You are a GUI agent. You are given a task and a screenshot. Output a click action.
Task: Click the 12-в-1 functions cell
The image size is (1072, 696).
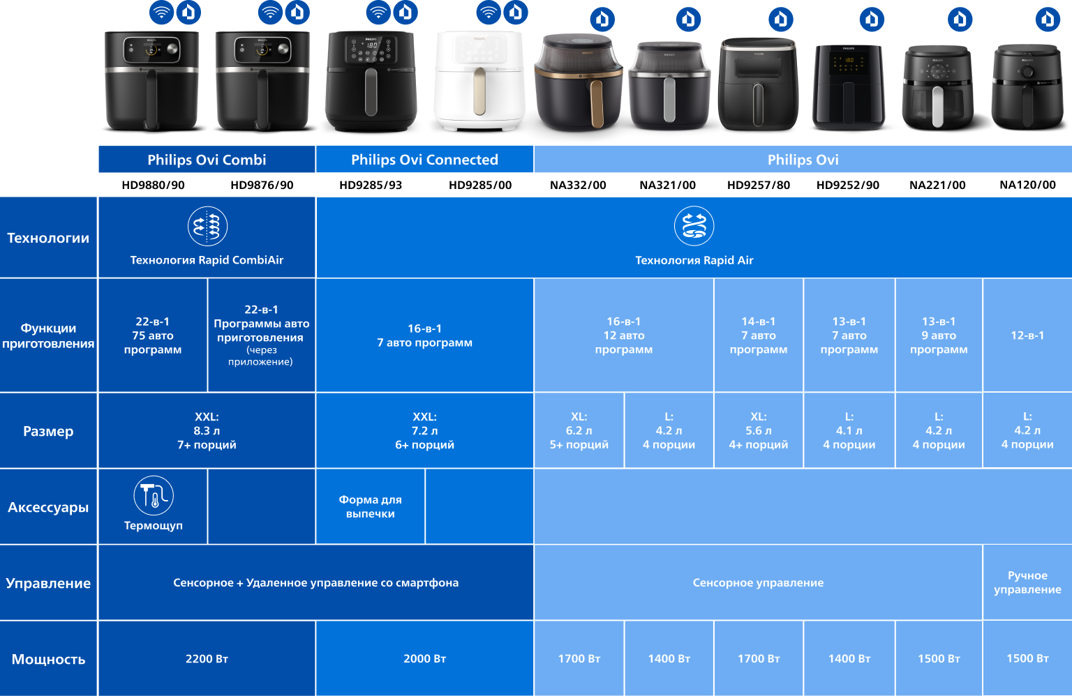tap(1027, 335)
